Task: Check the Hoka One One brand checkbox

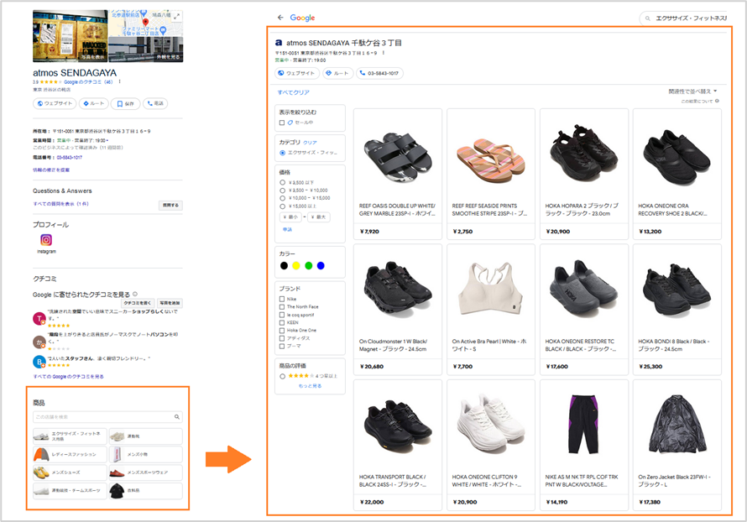Action: 282,330
